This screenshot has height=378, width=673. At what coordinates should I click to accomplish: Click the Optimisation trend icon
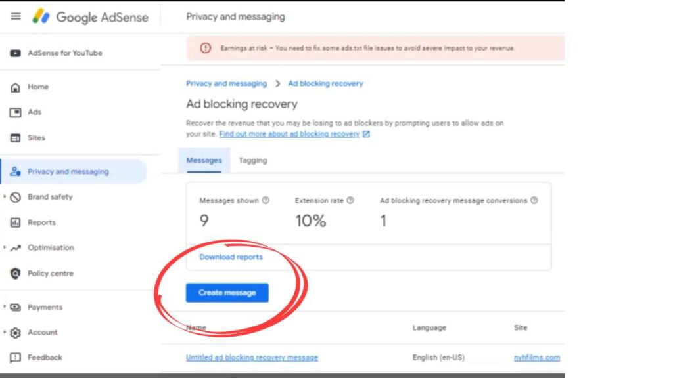click(x=16, y=247)
